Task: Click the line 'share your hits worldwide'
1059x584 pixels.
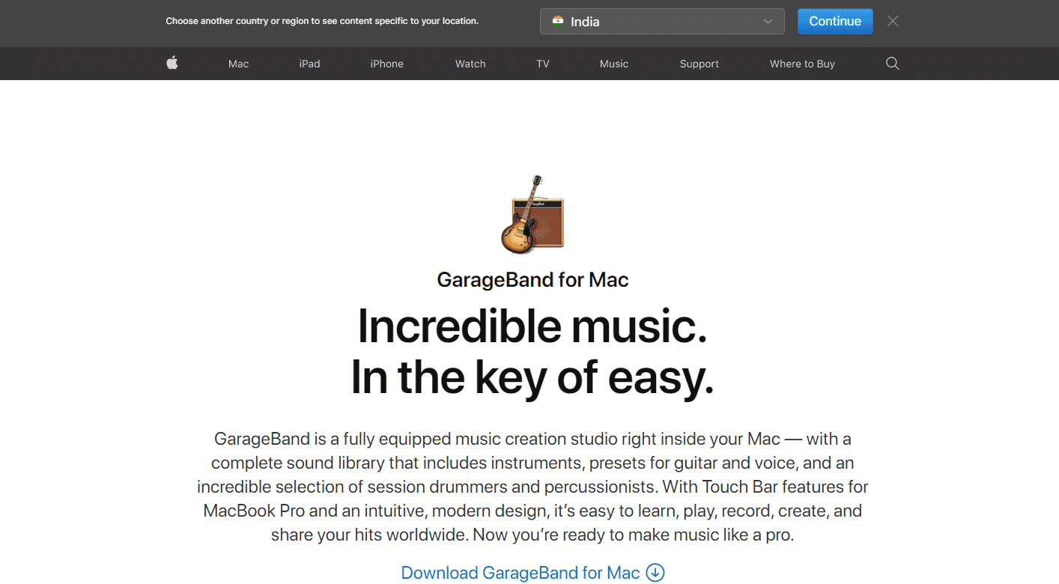Action: (x=532, y=535)
